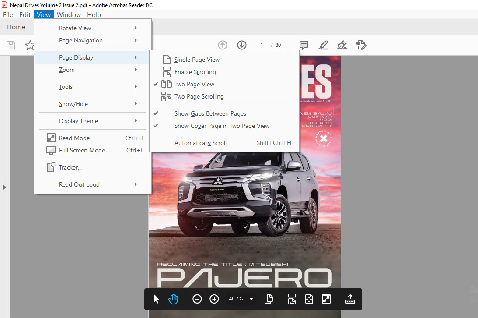Screen dimensions: 478x318
Task: Close the View menu in menu bar
Action: (44, 14)
